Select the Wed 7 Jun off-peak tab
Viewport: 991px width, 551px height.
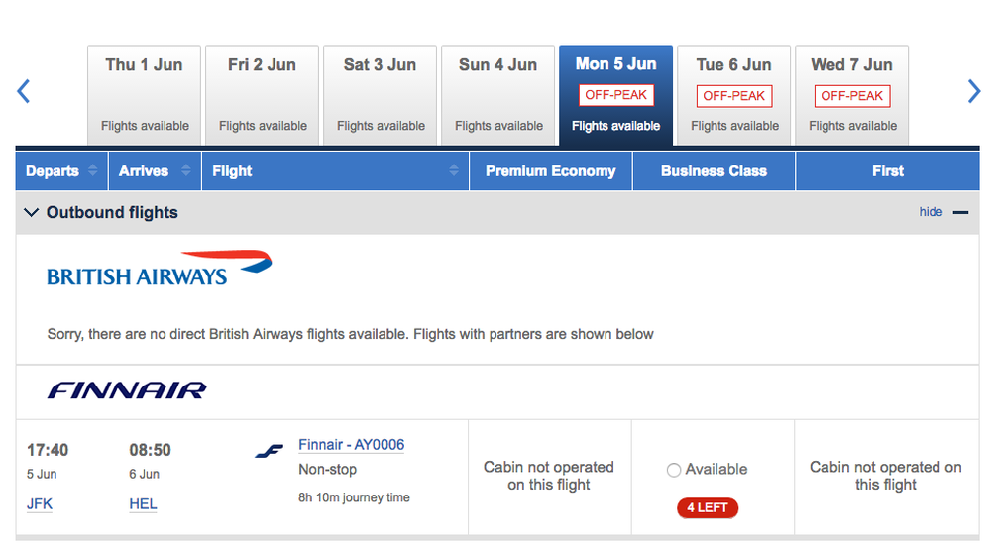coord(852,95)
